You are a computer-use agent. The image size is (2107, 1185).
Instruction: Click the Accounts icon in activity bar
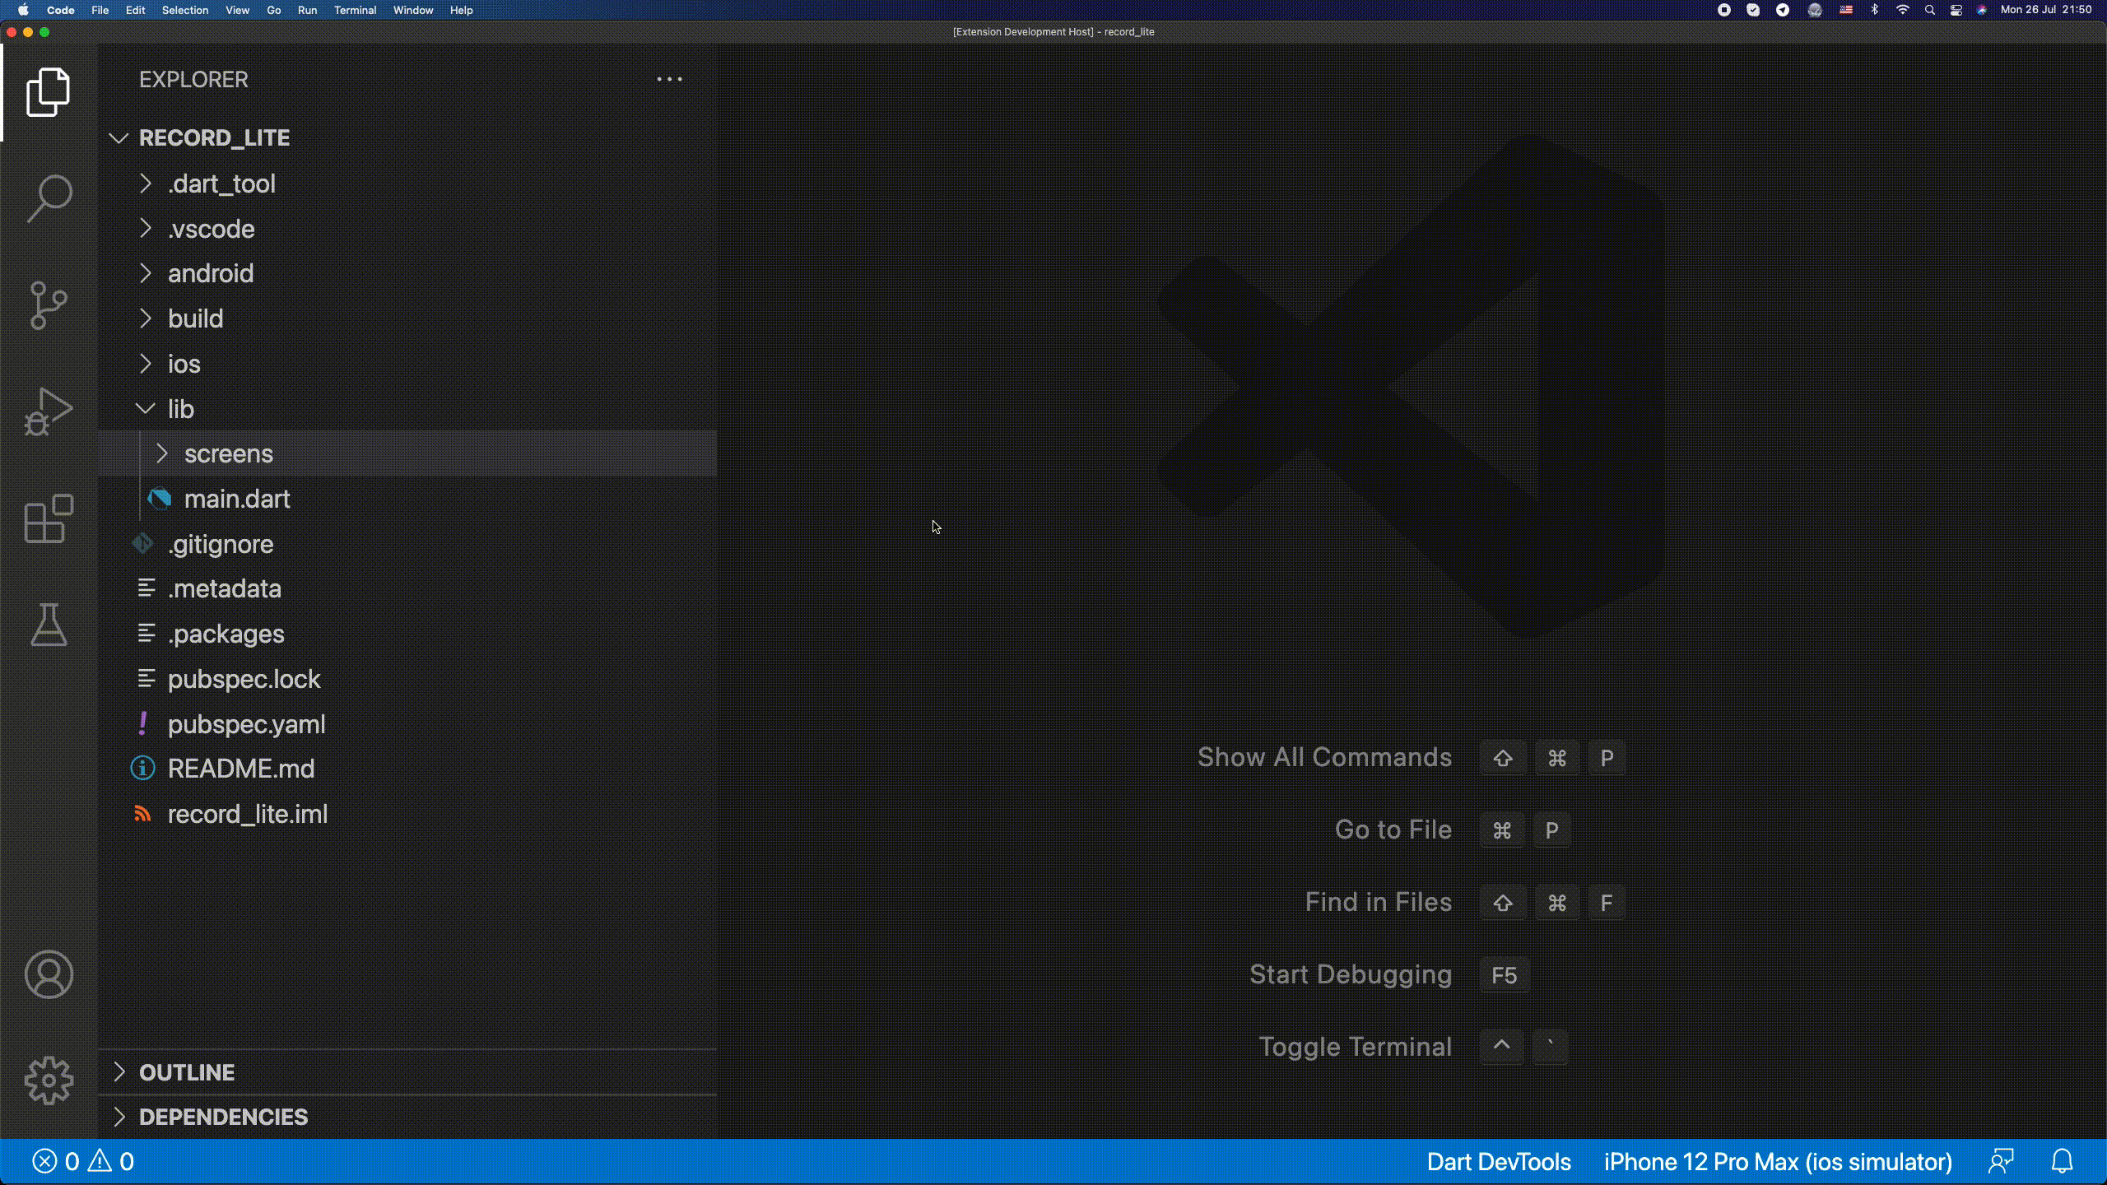[49, 974]
